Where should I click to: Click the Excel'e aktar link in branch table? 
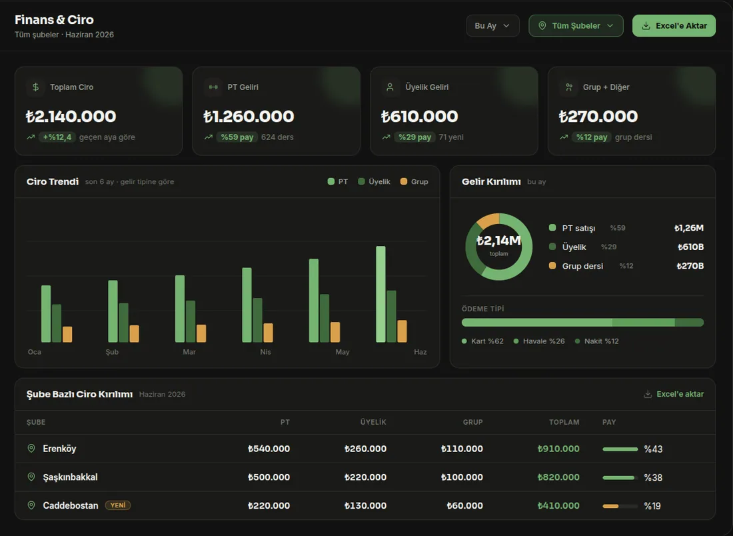pos(674,394)
